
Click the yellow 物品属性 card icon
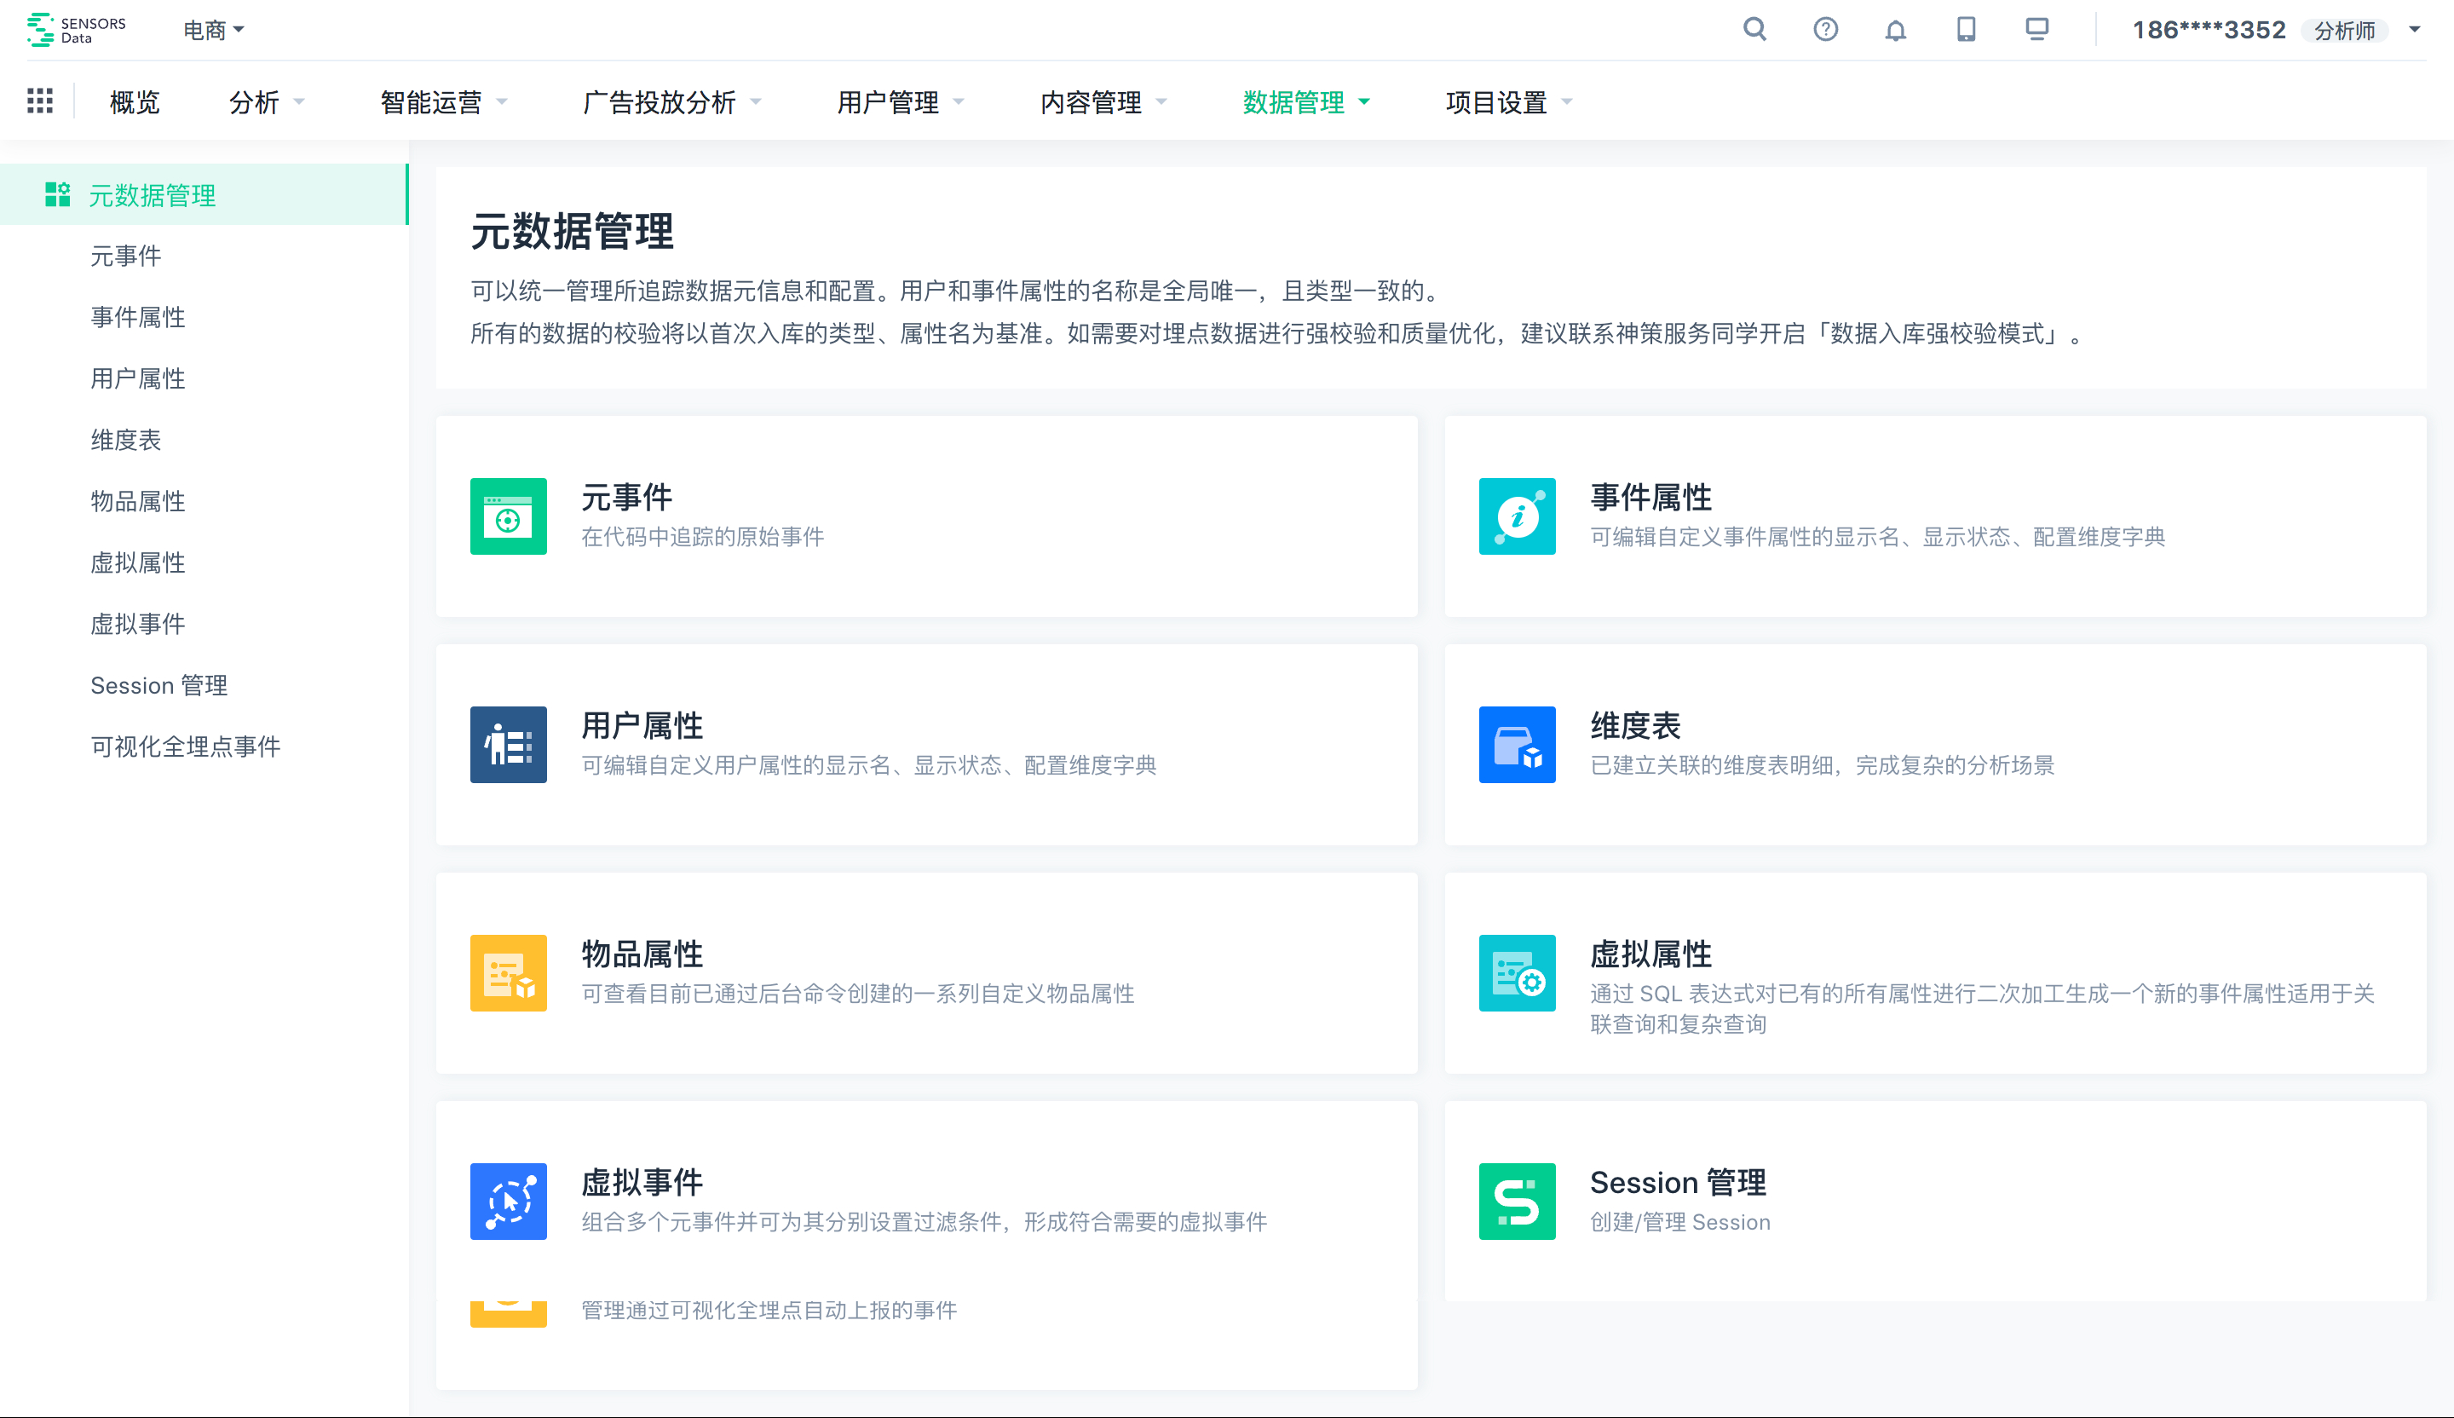click(509, 973)
